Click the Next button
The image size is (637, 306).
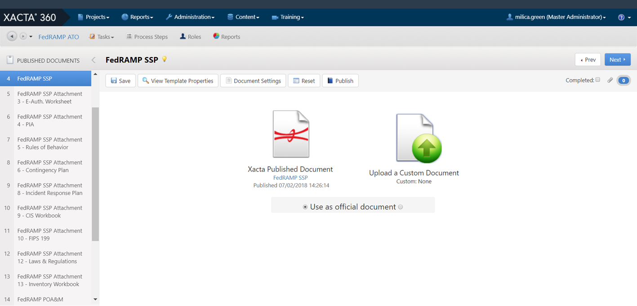pos(617,60)
